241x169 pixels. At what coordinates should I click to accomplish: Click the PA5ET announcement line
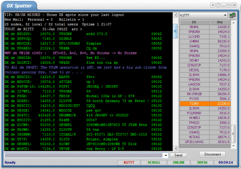tap(85, 70)
